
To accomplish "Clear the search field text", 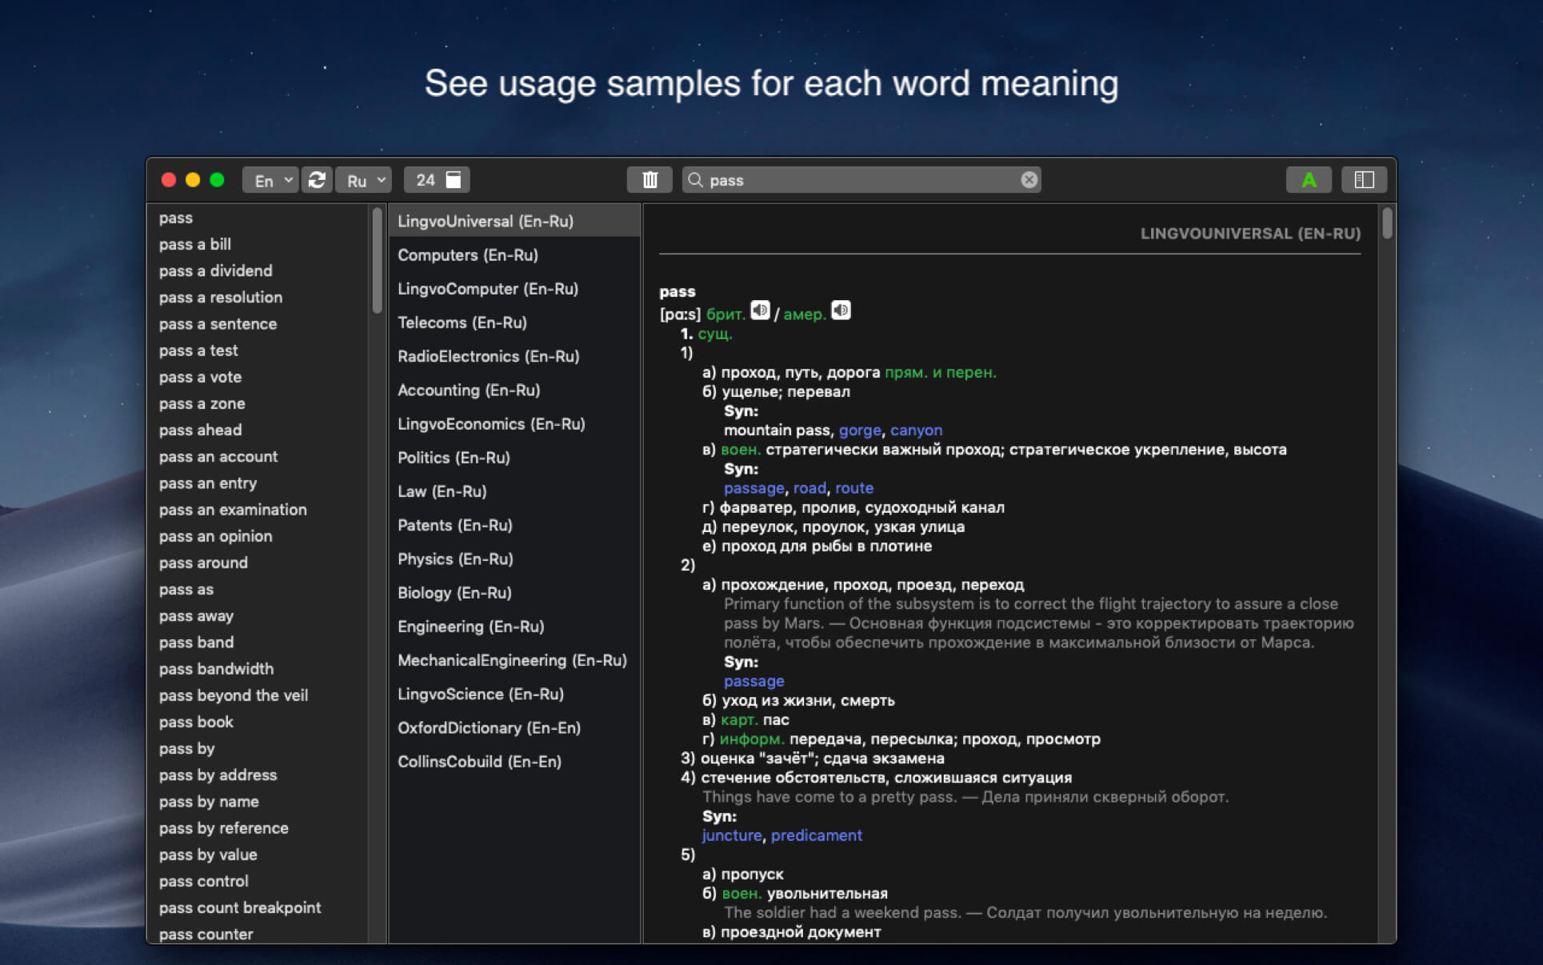I will [1029, 180].
